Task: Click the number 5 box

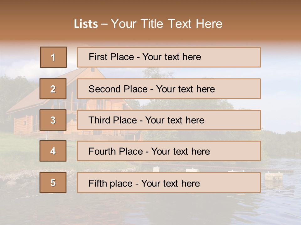Action: pos(53,182)
